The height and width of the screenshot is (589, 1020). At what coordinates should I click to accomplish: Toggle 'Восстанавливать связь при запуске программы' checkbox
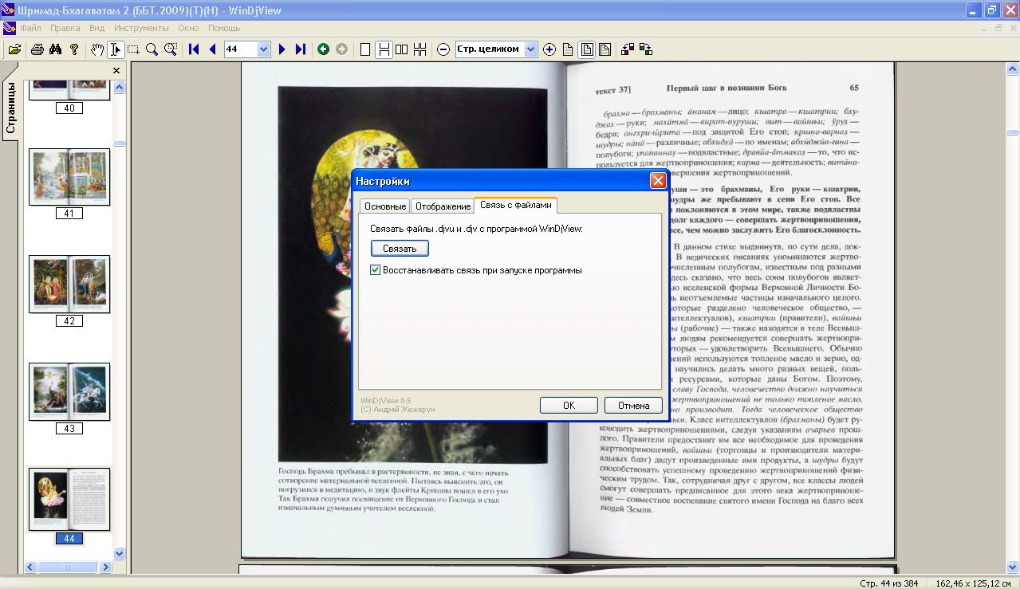[x=376, y=270]
